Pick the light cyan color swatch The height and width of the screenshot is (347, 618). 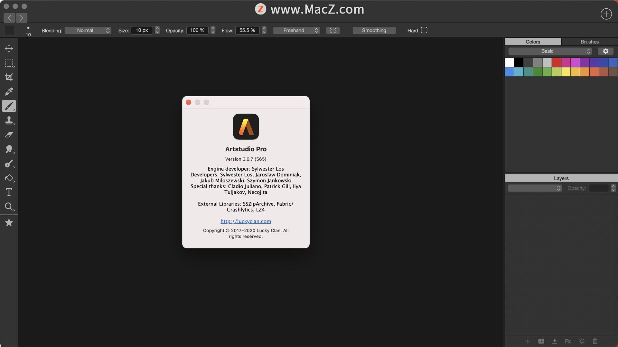click(519, 72)
